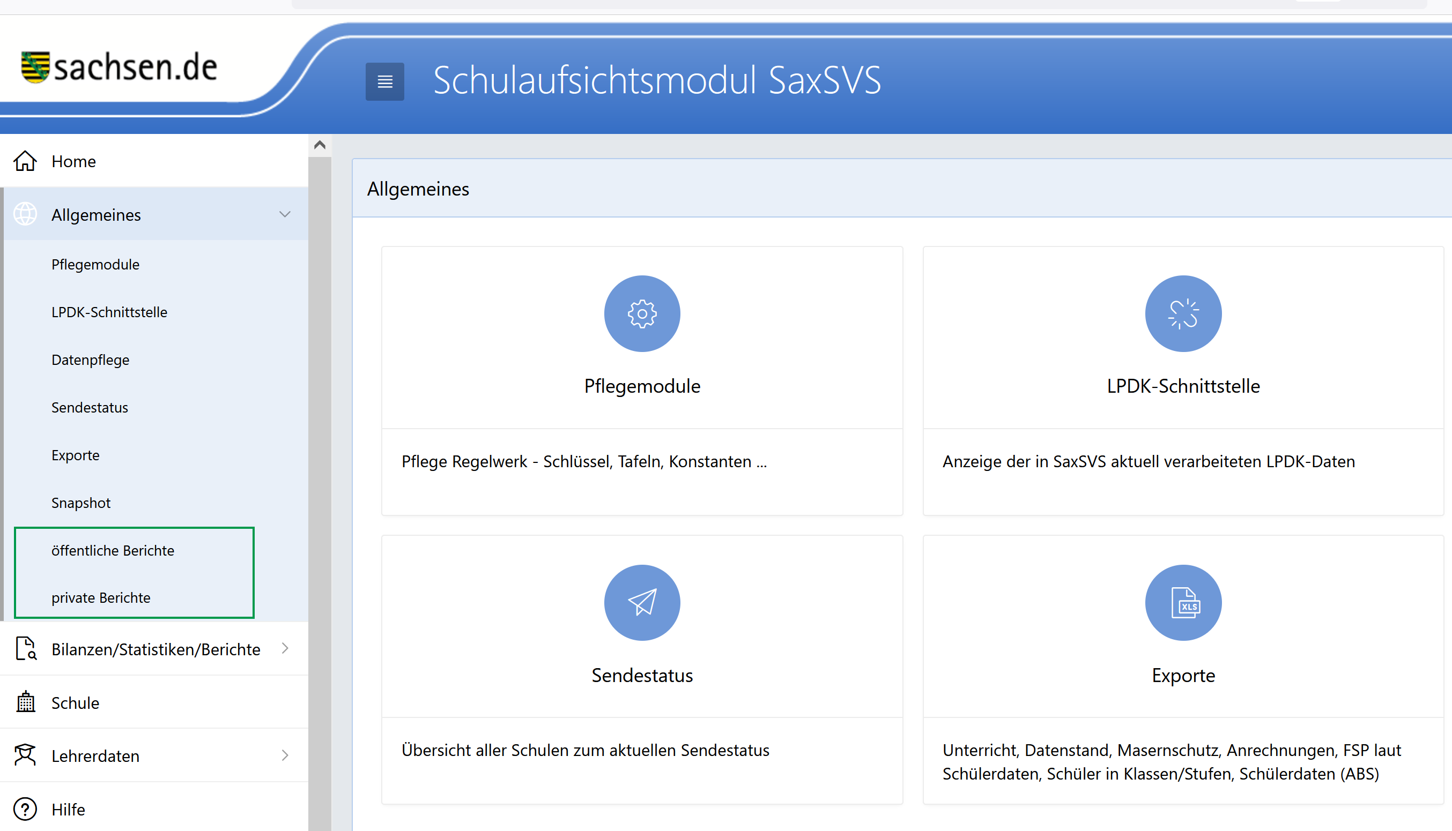Screen dimensions: 1452x831
Task: Click the Lehrerdaten teacher icon
Action: tap(25, 755)
